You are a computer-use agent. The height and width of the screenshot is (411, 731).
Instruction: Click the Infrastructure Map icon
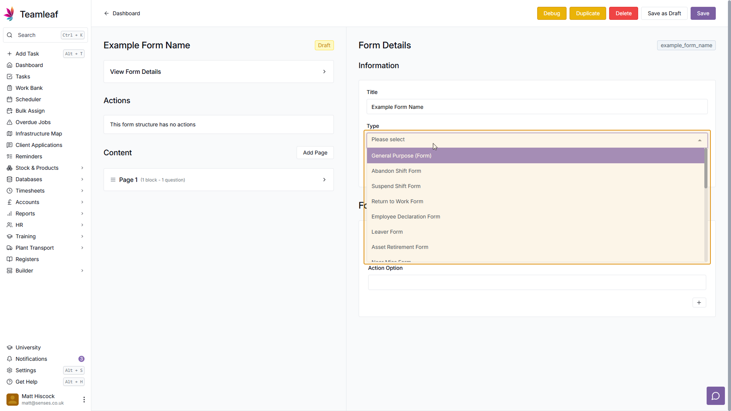coord(10,134)
